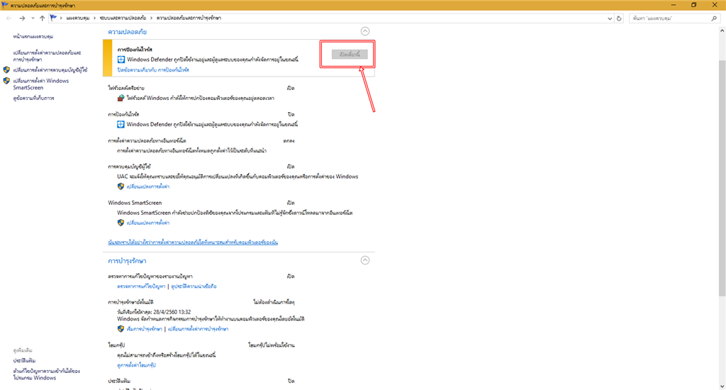Open the Control Panel Home sidebar link

(33, 36)
